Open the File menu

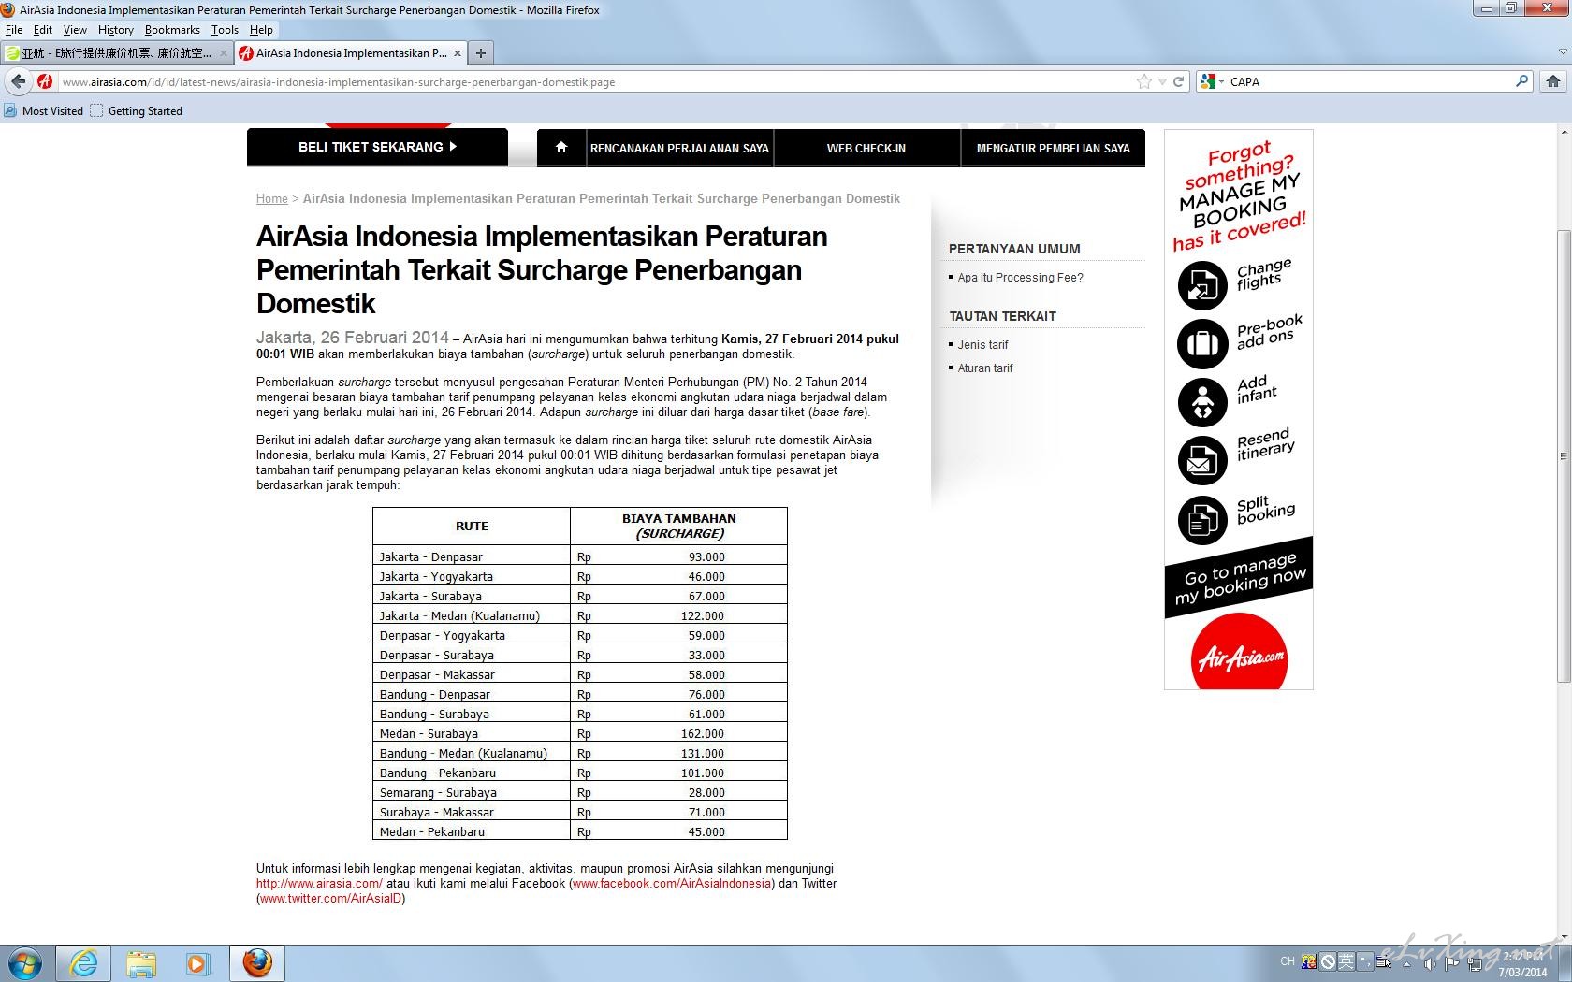click(x=14, y=30)
